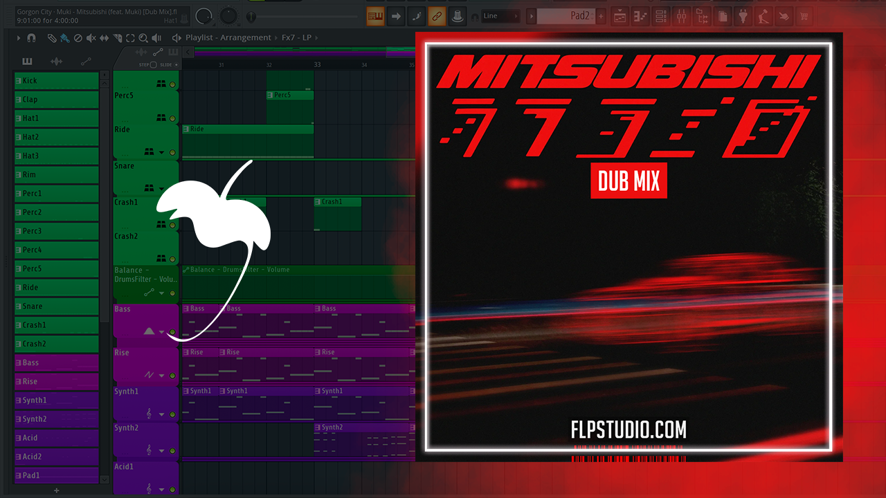Click the shopping cart content library icon

(804, 16)
